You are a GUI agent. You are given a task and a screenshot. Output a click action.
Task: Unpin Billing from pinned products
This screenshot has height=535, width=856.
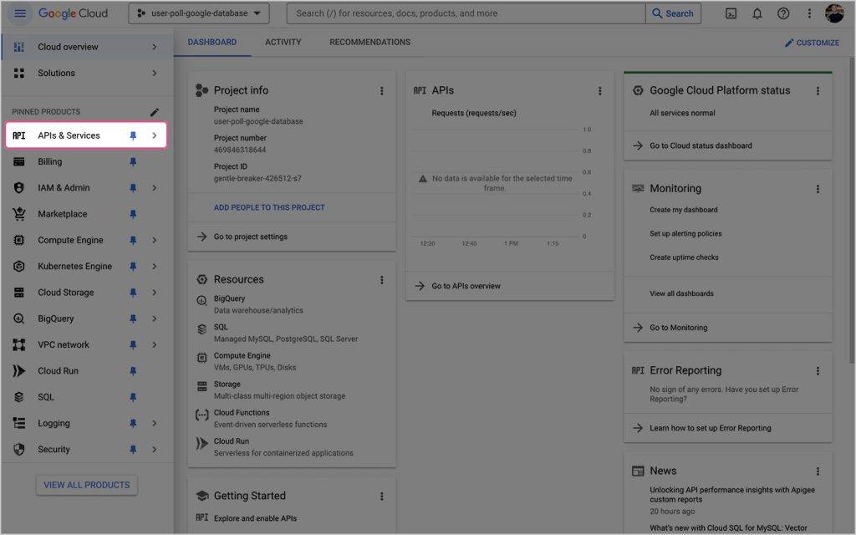[x=133, y=162]
